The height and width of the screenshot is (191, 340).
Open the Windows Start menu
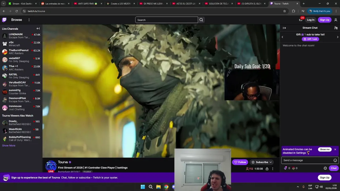pos(143,187)
